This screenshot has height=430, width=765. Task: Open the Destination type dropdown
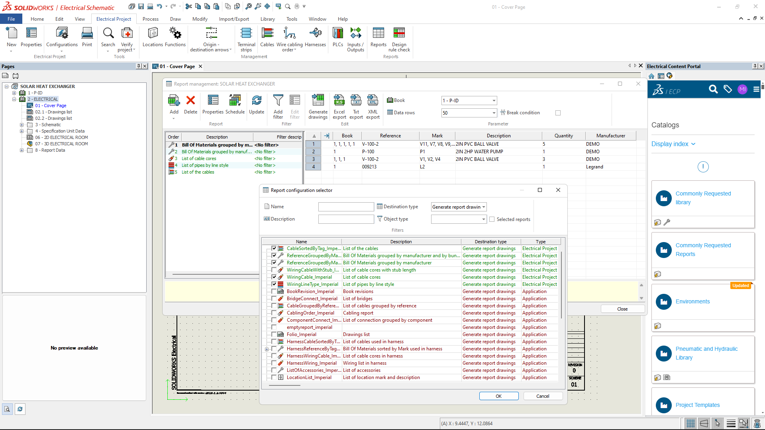459,207
